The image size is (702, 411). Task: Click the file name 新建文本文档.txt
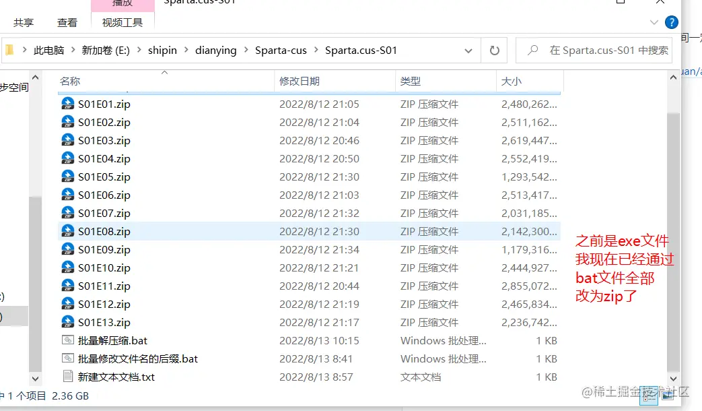pyautogui.click(x=116, y=377)
